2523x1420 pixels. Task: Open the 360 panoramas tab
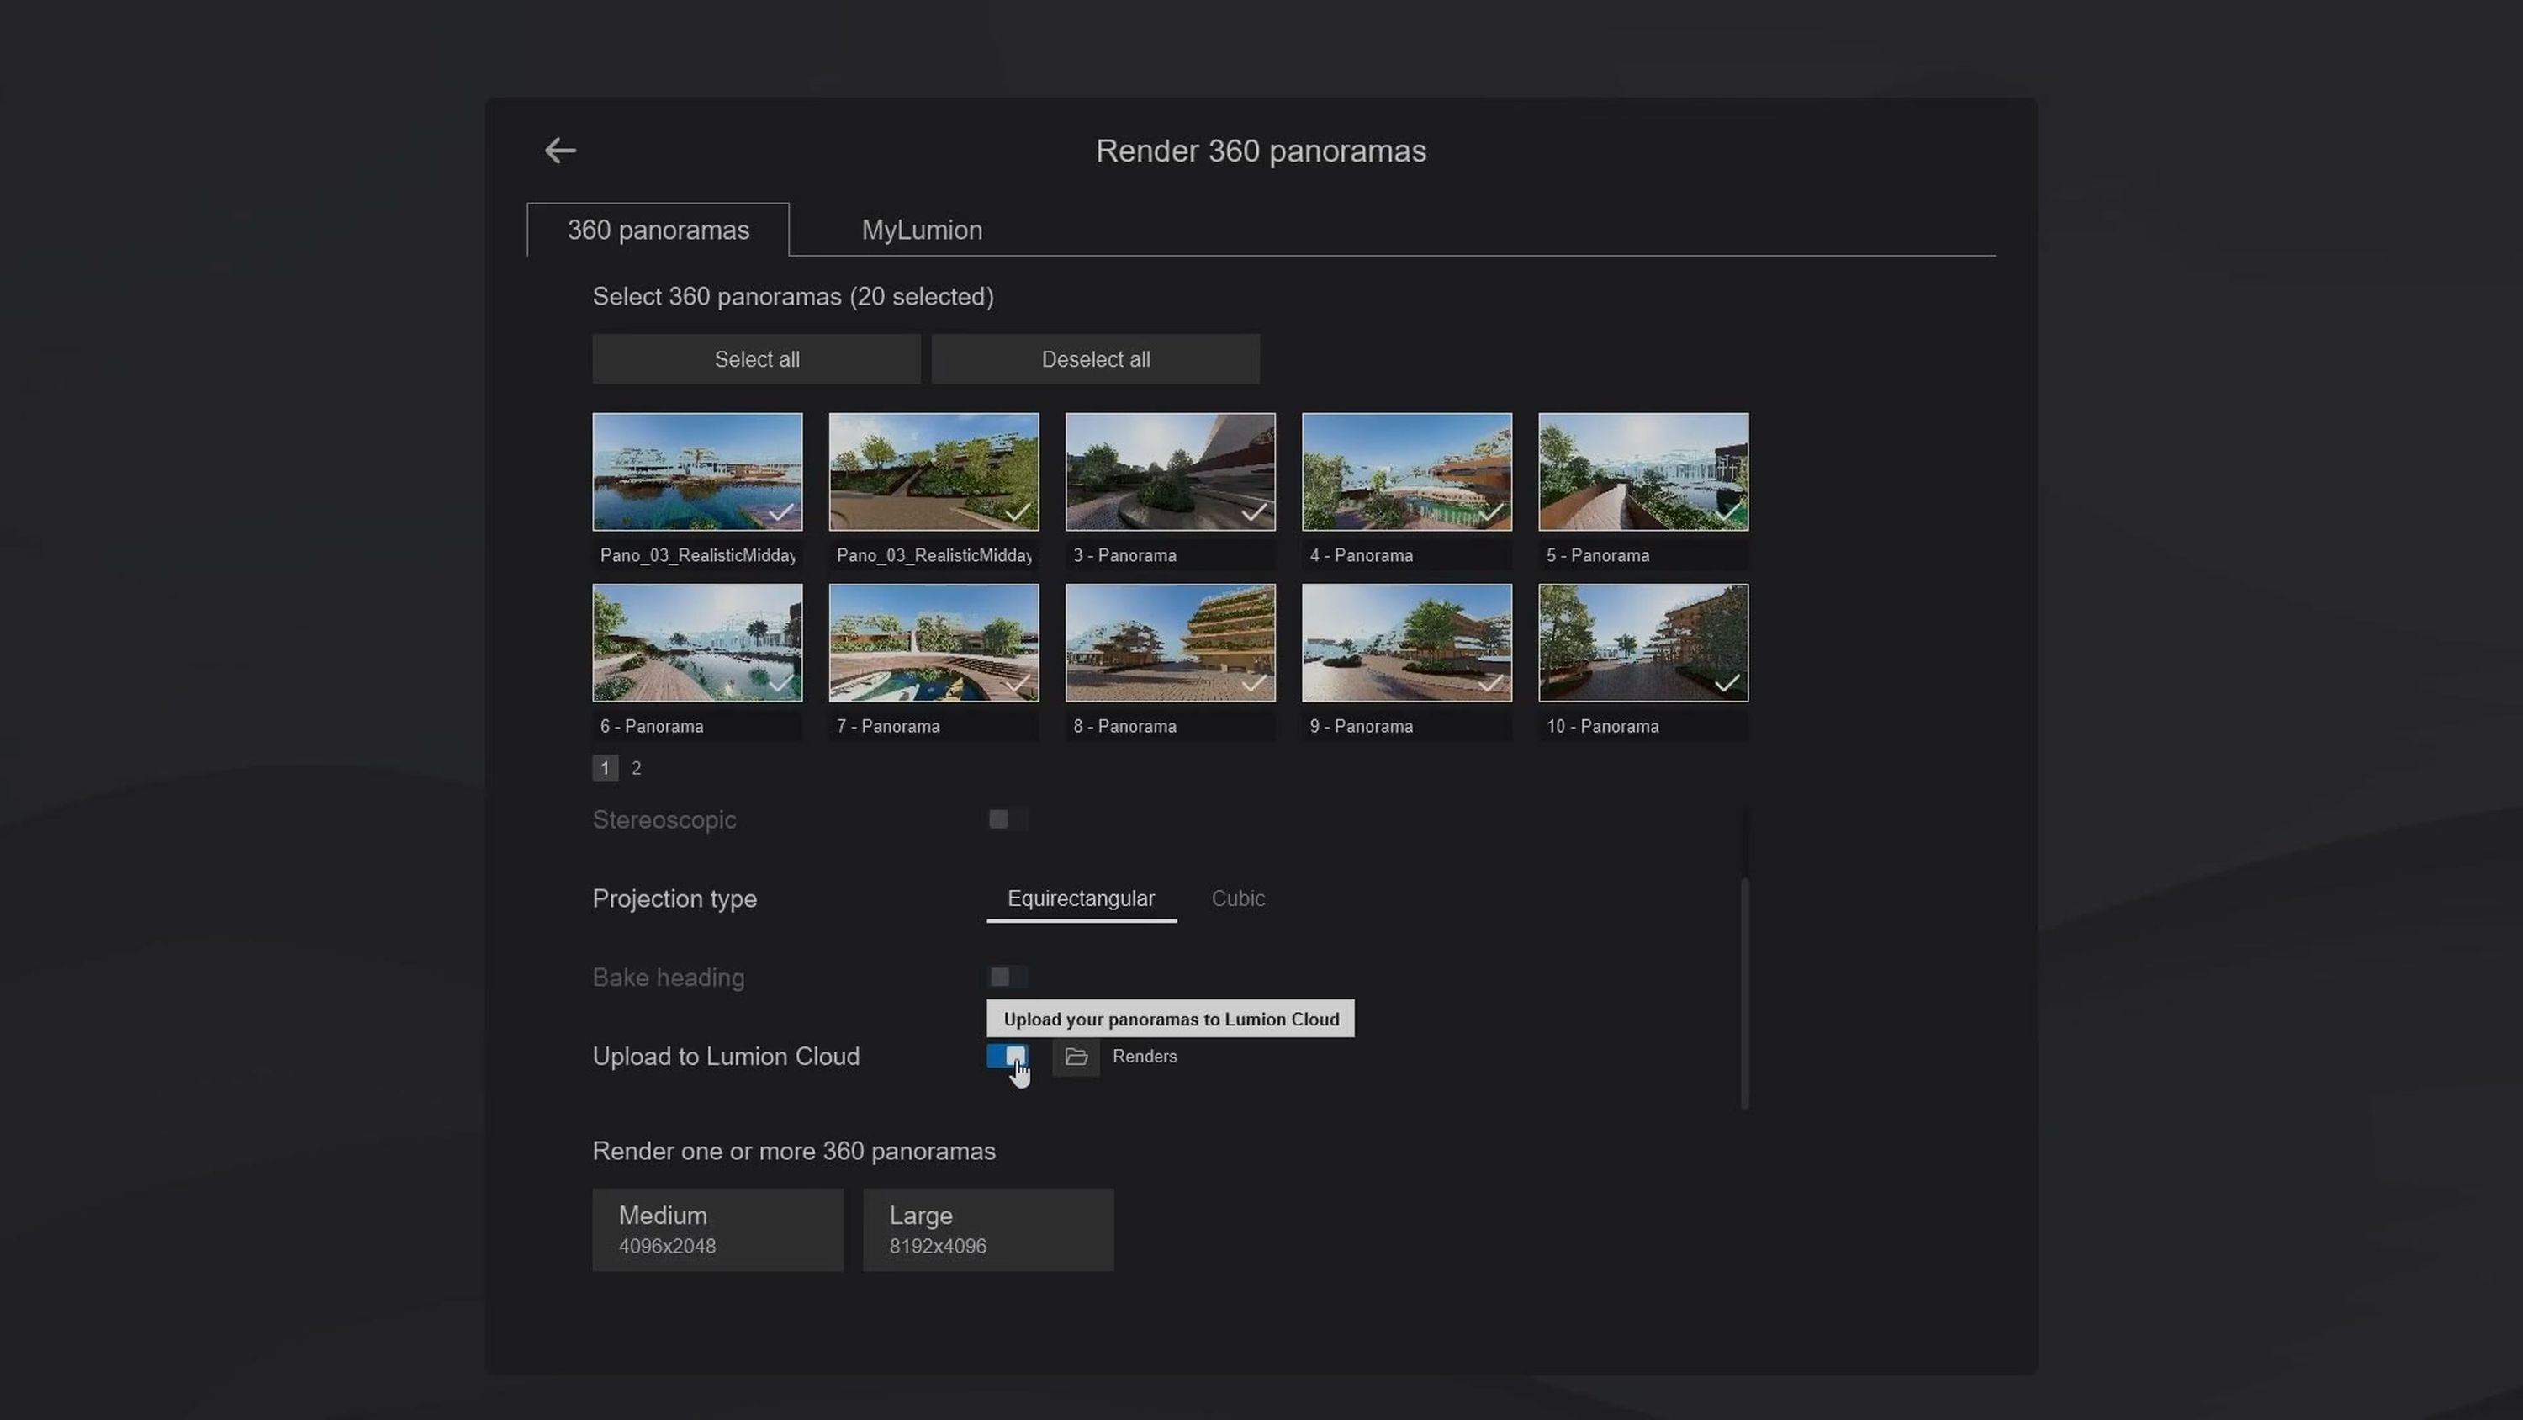[x=659, y=230]
